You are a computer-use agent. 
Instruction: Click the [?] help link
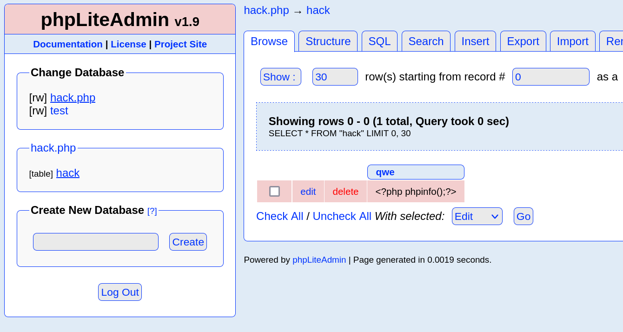tap(152, 211)
